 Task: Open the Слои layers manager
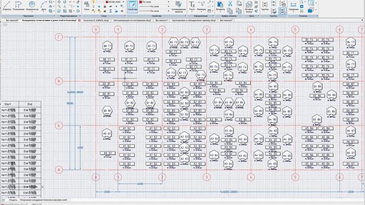[87, 6]
